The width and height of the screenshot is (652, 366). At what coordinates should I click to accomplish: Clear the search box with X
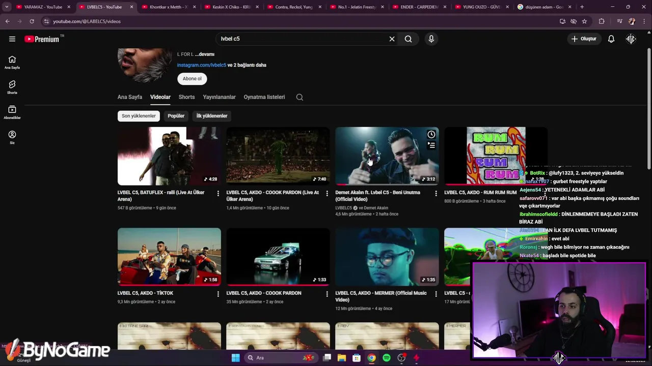(x=392, y=39)
